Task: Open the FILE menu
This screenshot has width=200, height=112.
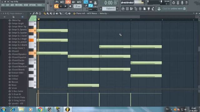Action: click(x=3, y=5)
